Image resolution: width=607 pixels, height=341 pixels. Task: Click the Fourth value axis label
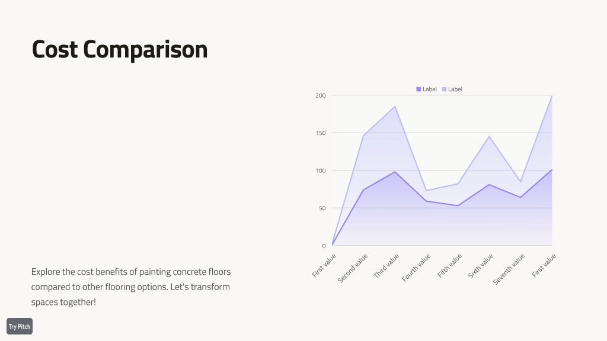pyautogui.click(x=416, y=268)
